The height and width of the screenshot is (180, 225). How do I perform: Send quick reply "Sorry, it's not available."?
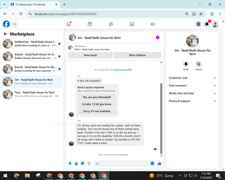[97, 111]
